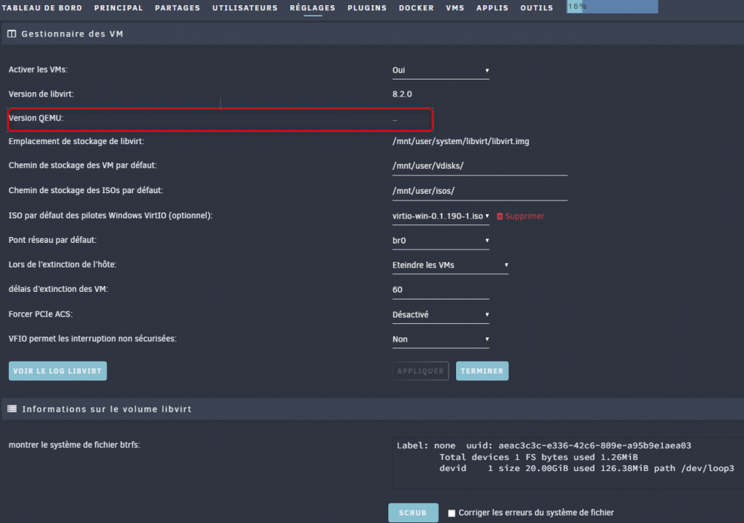
Task: Select the Réglages tab
Action: click(x=312, y=8)
